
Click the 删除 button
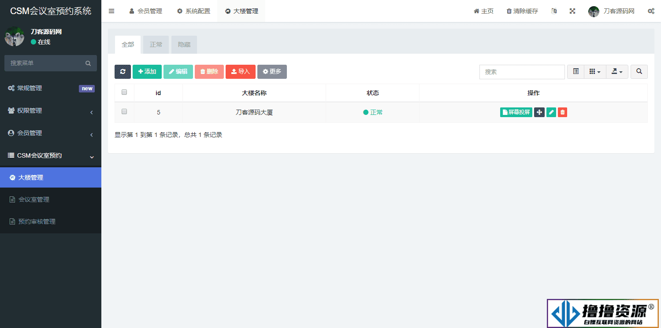pyautogui.click(x=209, y=72)
